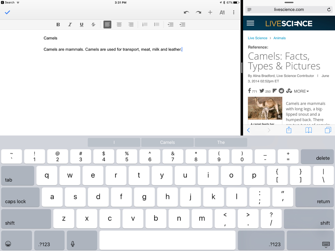Open the three-dot overflow menu
This screenshot has width=335, height=251.
234,12
